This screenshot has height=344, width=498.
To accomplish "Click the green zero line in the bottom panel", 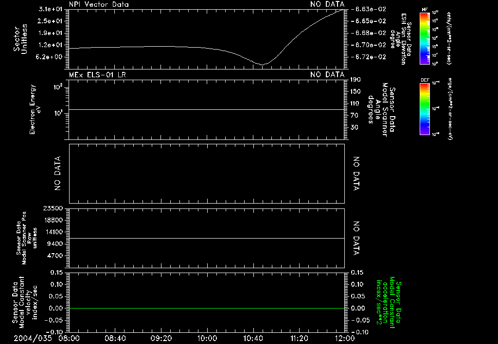I will (207, 308).
